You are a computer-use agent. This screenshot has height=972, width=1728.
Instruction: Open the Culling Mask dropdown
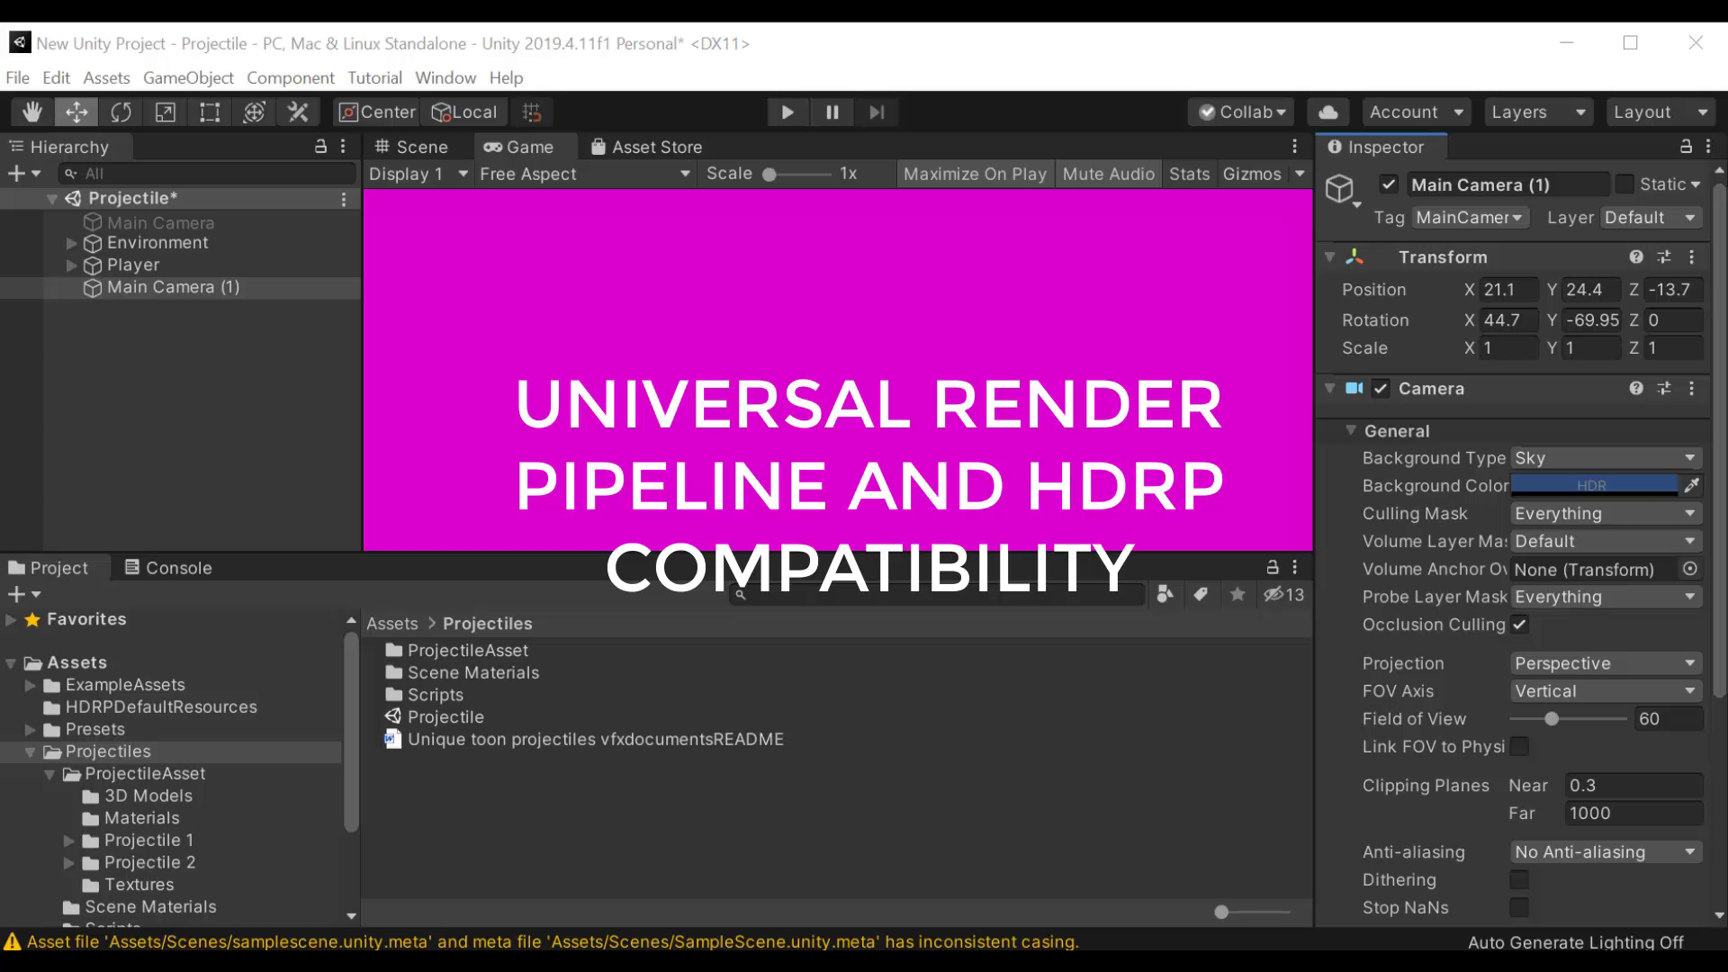coord(1606,513)
